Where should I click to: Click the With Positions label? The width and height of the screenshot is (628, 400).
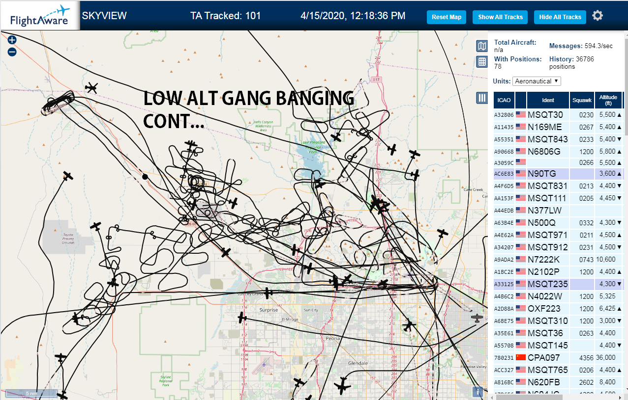tap(518, 59)
